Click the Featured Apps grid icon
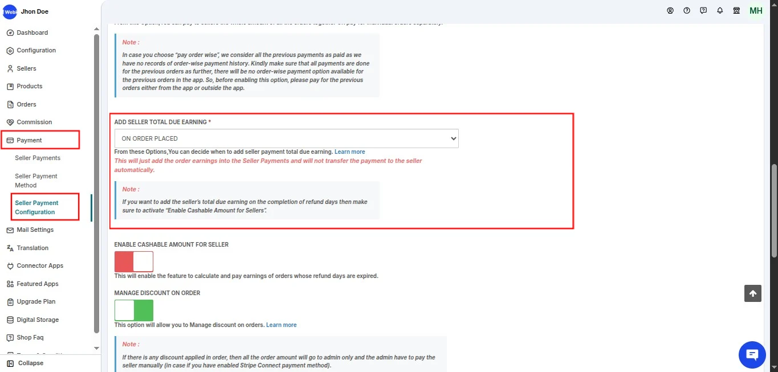778x372 pixels. [x=10, y=284]
